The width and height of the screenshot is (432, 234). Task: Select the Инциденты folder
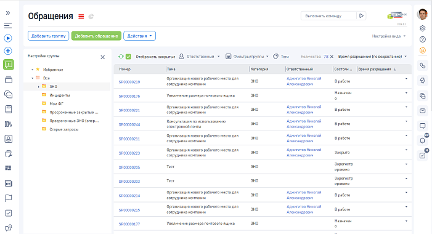60,95
